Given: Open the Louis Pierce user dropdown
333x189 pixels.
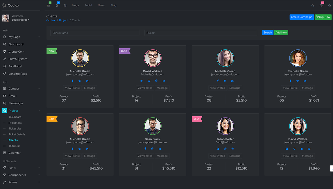Looking at the screenshot, I should [x=20, y=20].
